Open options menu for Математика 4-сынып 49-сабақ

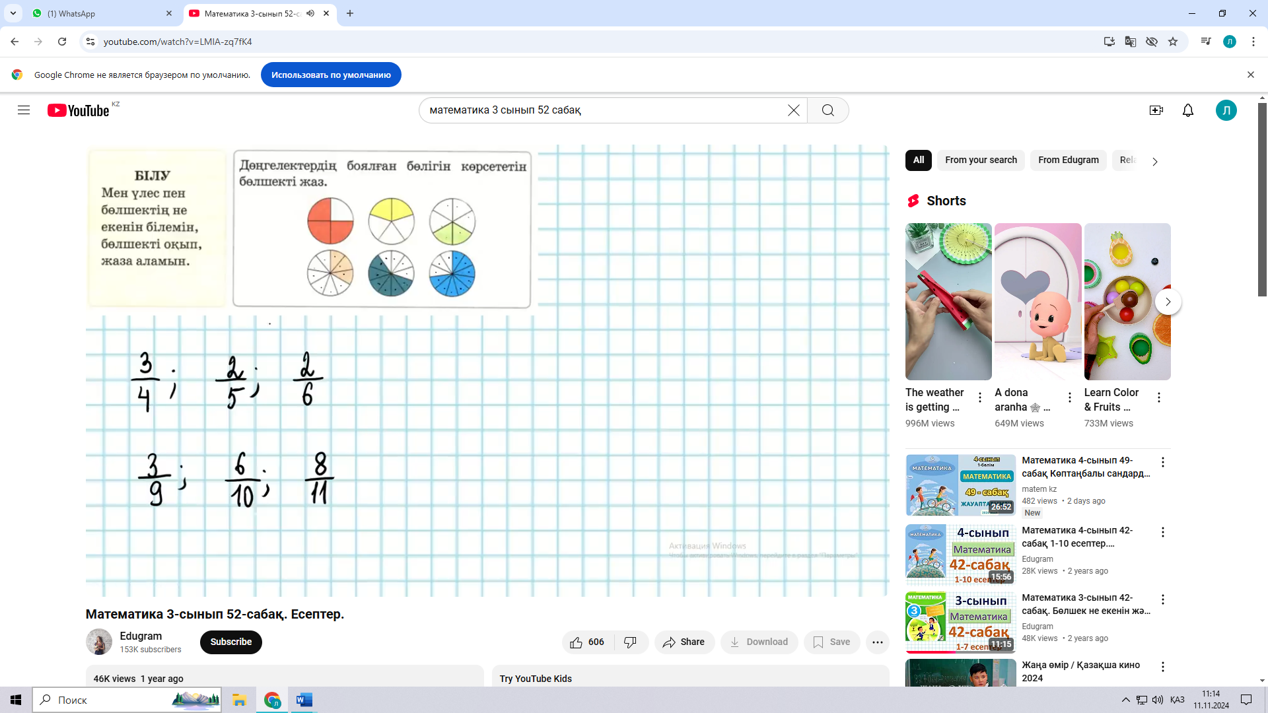(1162, 462)
